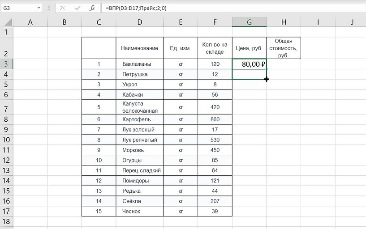This screenshot has width=366, height=229.
Task: Select the cell with 80,00 ₽ price
Action: point(249,64)
